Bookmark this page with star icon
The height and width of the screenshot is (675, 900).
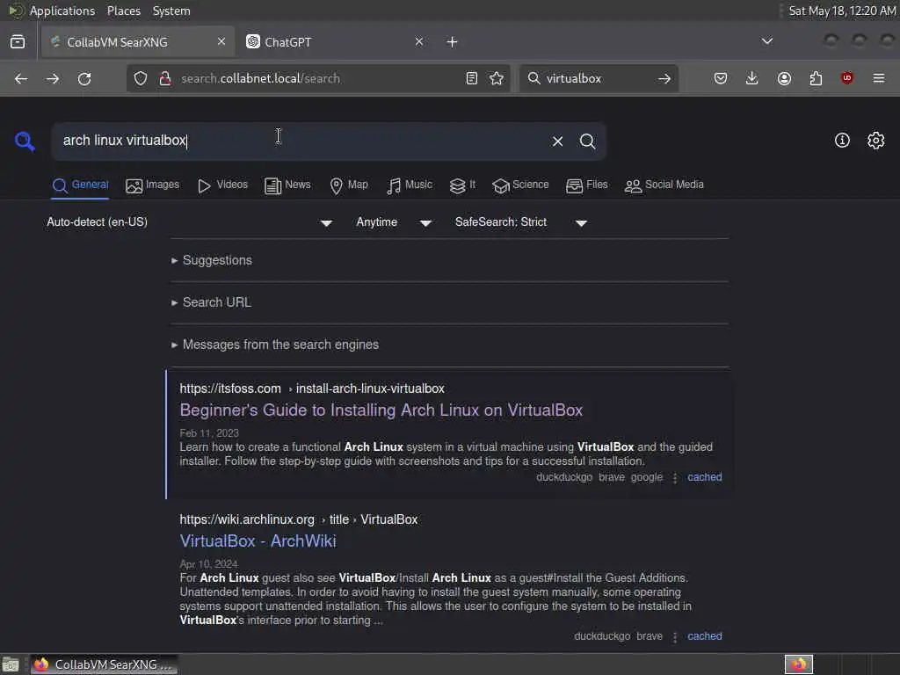click(x=497, y=78)
